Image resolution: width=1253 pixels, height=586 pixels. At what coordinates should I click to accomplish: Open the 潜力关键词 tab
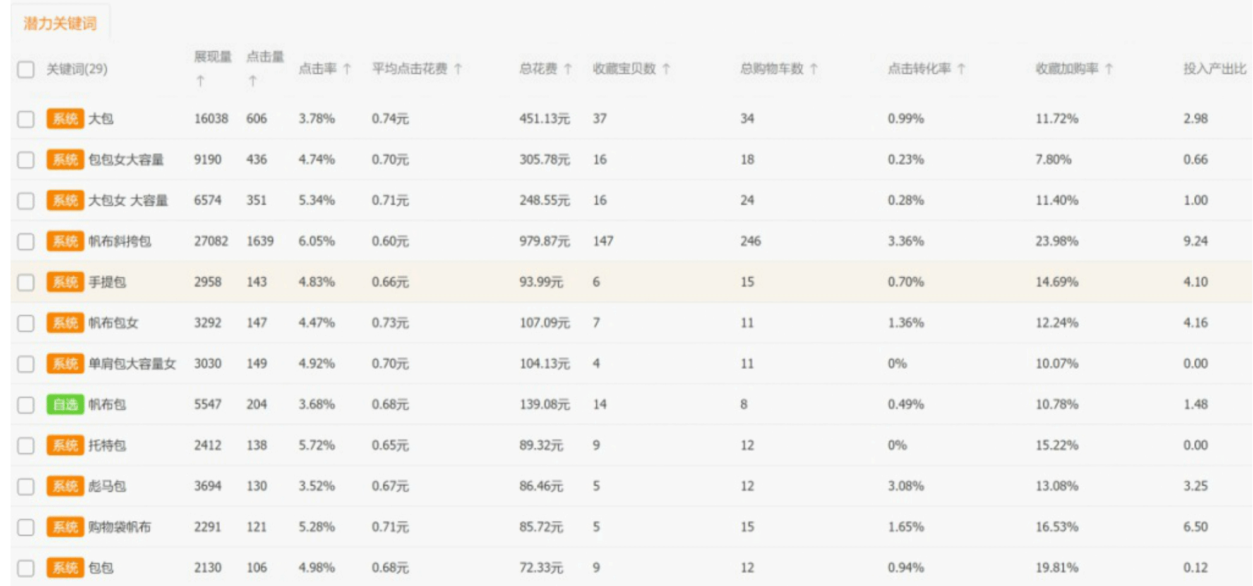point(60,23)
